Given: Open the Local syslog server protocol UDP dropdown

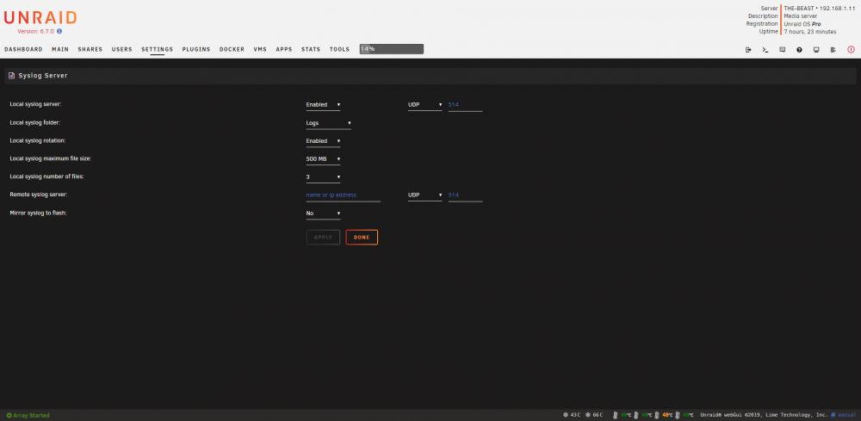Looking at the screenshot, I should (x=424, y=105).
